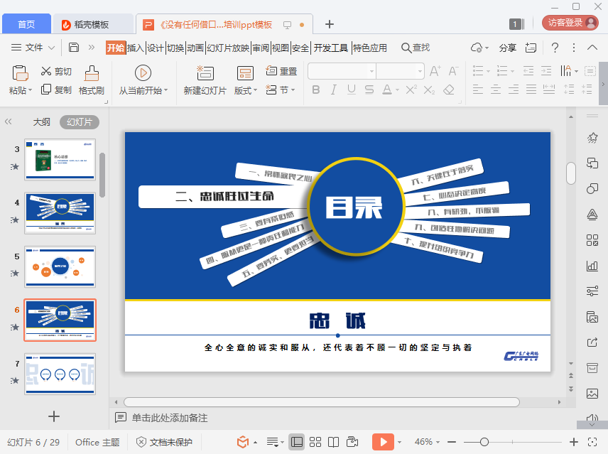Open the settings sliders icon in sidebar
The image size is (608, 454).
pyautogui.click(x=592, y=291)
